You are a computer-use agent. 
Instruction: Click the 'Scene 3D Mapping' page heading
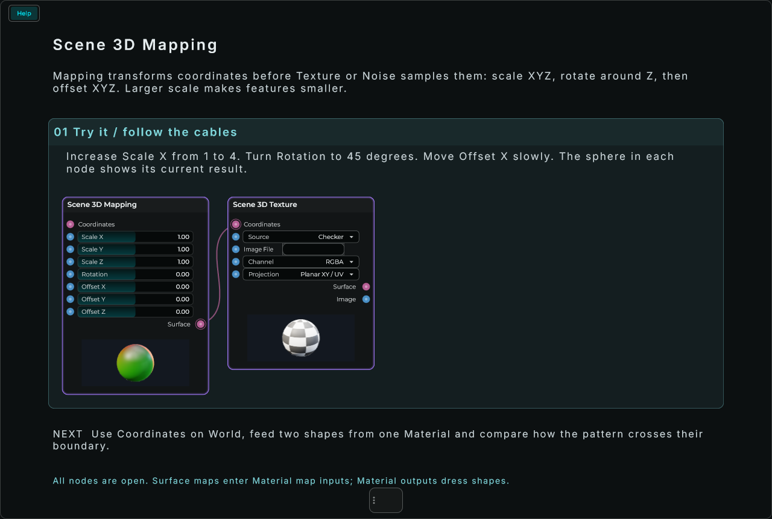(135, 45)
